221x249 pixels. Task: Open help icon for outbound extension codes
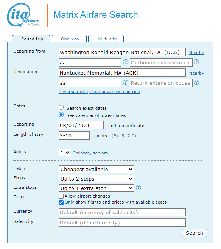(x=196, y=62)
